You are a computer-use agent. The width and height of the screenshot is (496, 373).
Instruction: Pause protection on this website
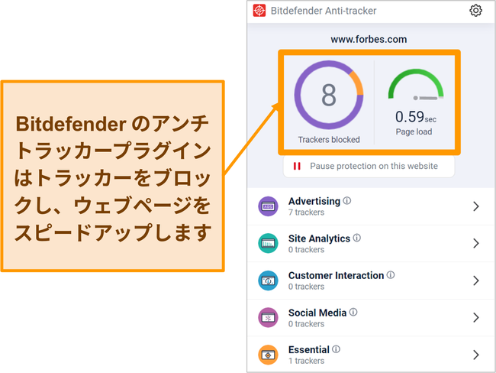pyautogui.click(x=369, y=166)
